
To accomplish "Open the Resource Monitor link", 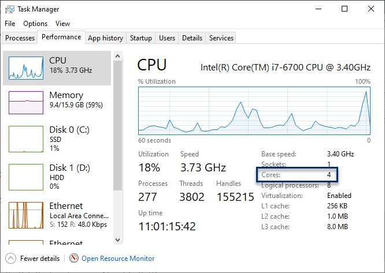I will pos(118,259).
